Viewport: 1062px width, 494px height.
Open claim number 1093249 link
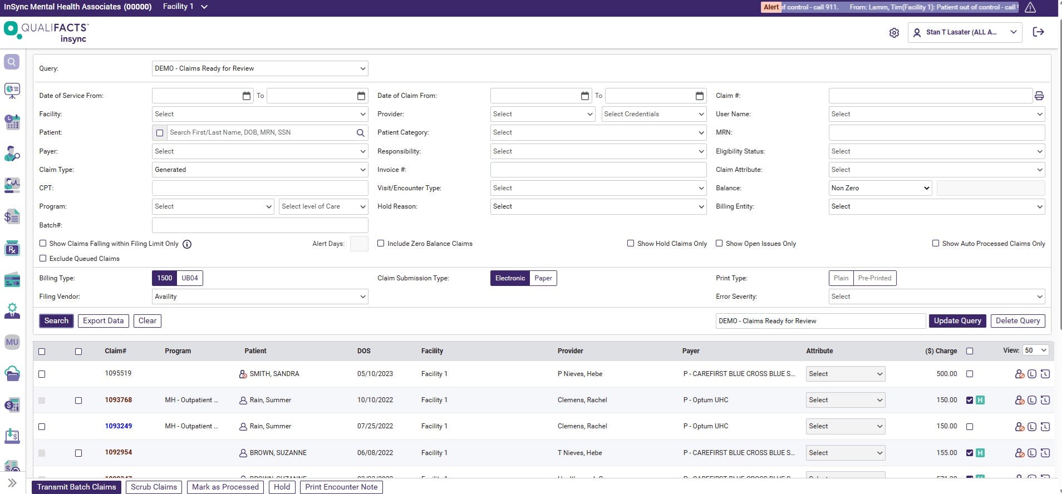click(119, 426)
